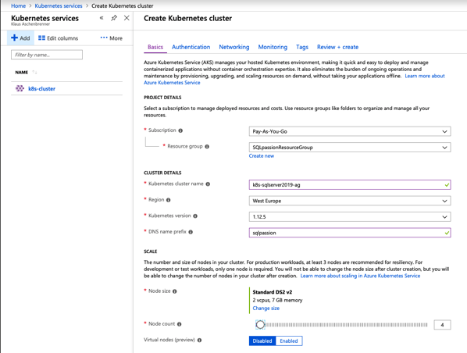Select the Basics tab

point(155,47)
